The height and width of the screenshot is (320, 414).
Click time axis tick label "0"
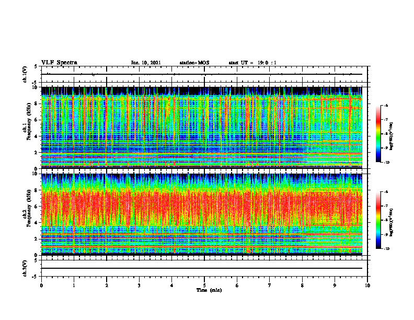(41, 285)
